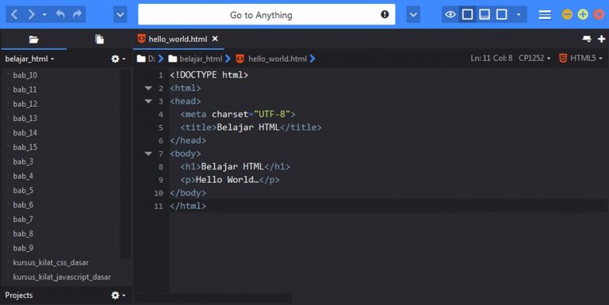Open CP1252 encoding dropdown

point(534,58)
